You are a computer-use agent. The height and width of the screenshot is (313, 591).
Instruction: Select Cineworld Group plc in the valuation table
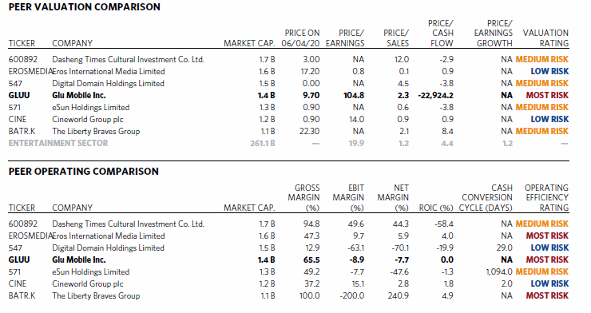pyautogui.click(x=87, y=120)
